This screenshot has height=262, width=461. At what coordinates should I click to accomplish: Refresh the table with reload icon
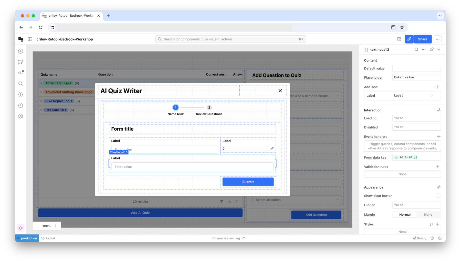click(x=237, y=202)
